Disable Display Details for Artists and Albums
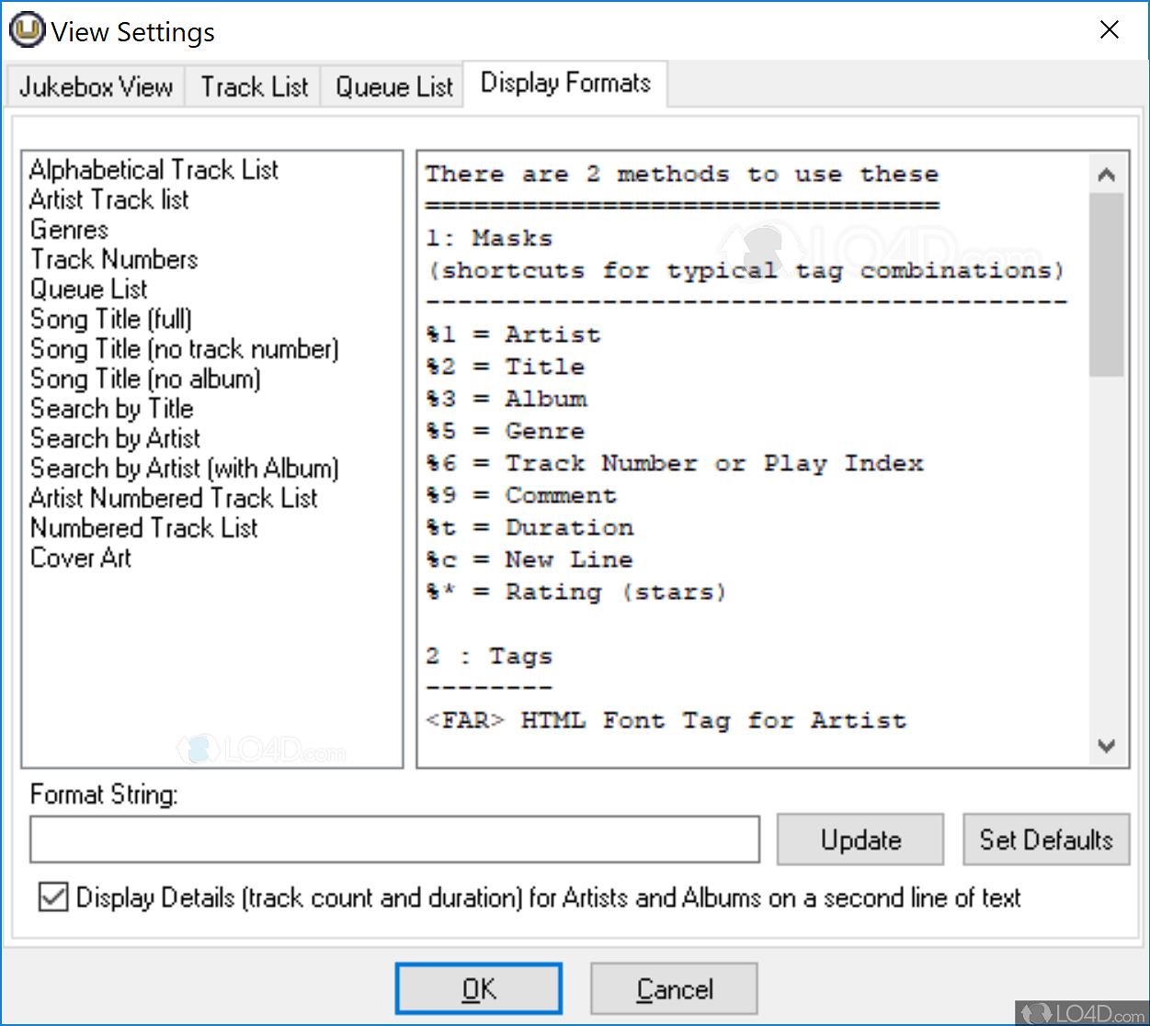 click(x=51, y=897)
